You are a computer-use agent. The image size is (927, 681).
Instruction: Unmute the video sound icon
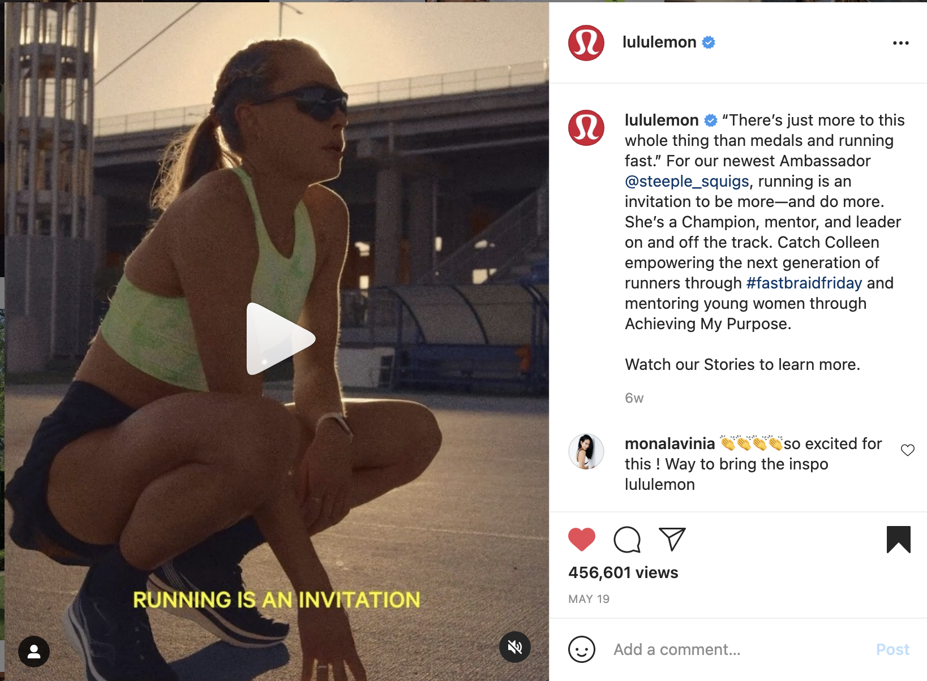515,647
